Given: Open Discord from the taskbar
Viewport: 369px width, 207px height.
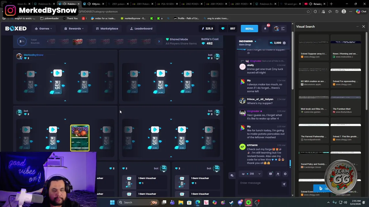Looking at the screenshot, I should click(x=240, y=202).
